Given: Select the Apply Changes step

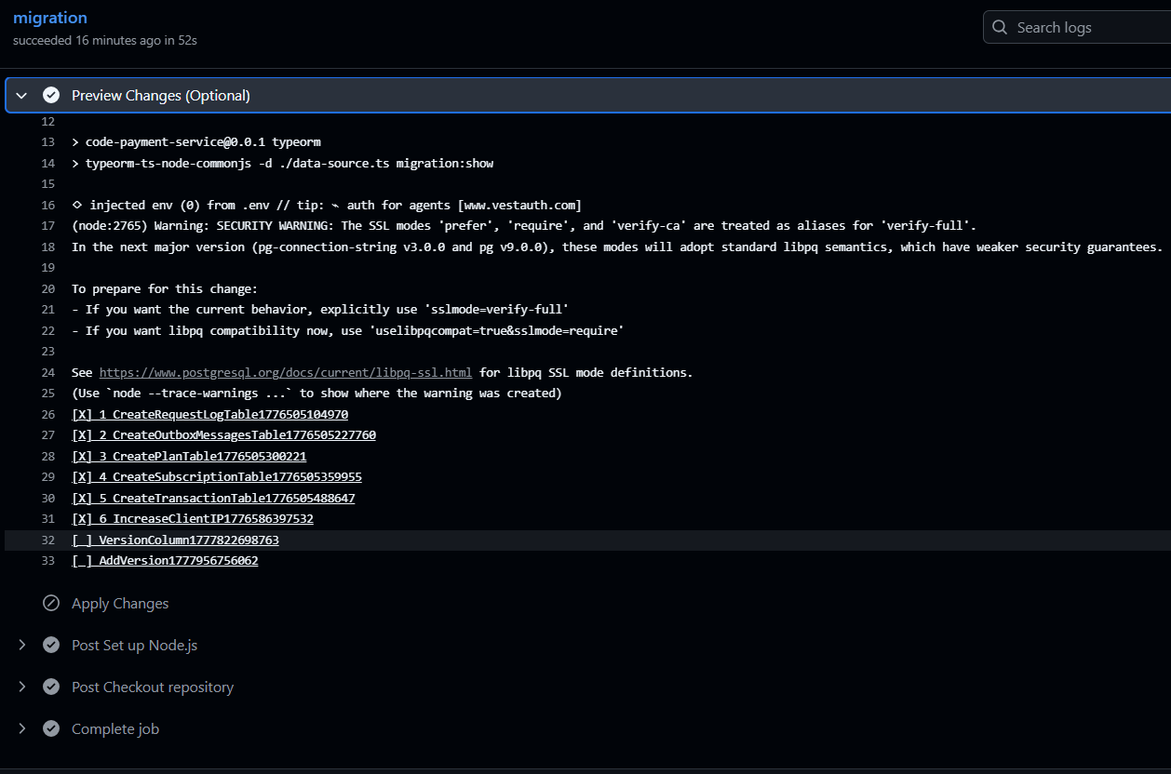Looking at the screenshot, I should point(120,603).
